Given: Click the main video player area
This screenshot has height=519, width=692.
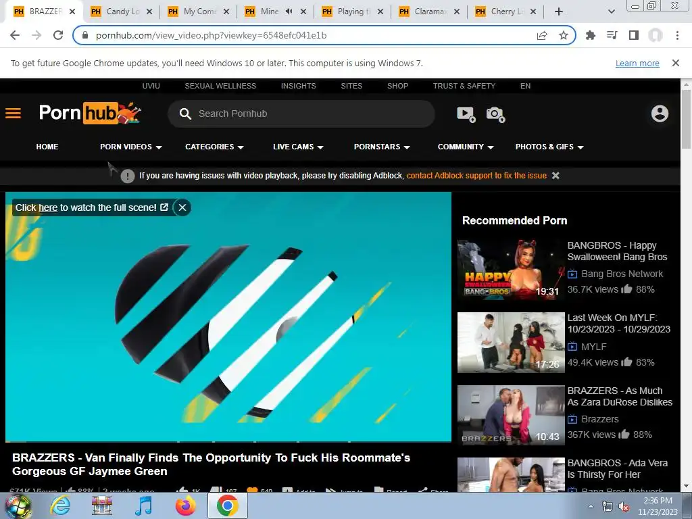Looking at the screenshot, I should (x=228, y=316).
